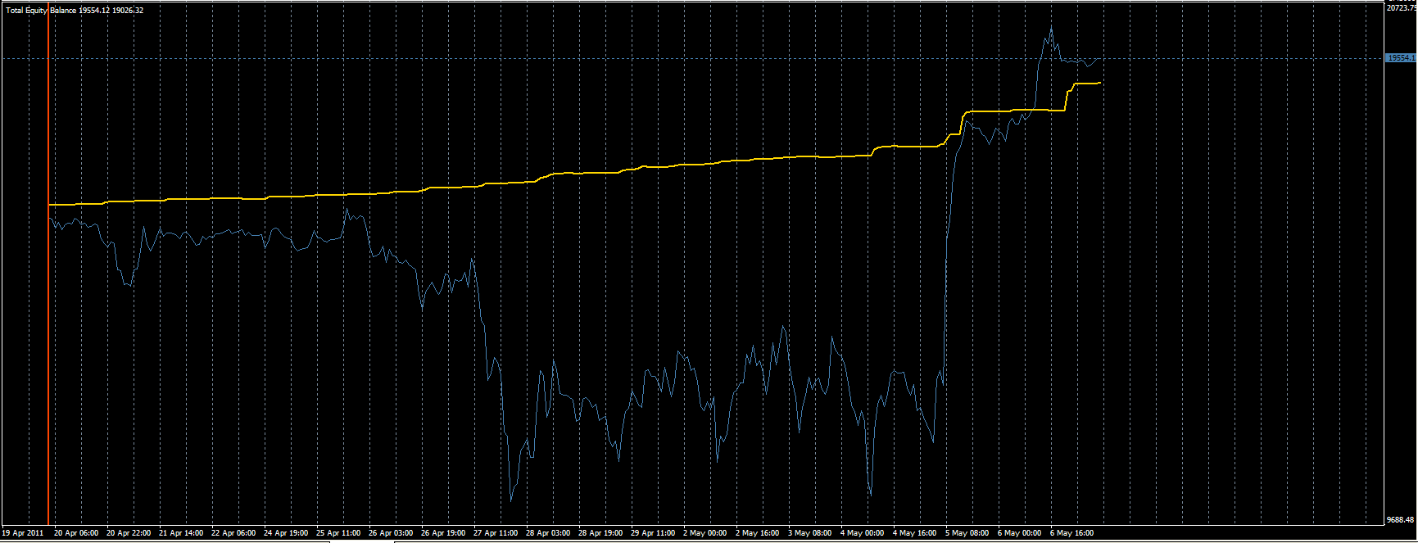Click the 19 Apr 2011 date label
1418x543 pixels.
pos(23,533)
